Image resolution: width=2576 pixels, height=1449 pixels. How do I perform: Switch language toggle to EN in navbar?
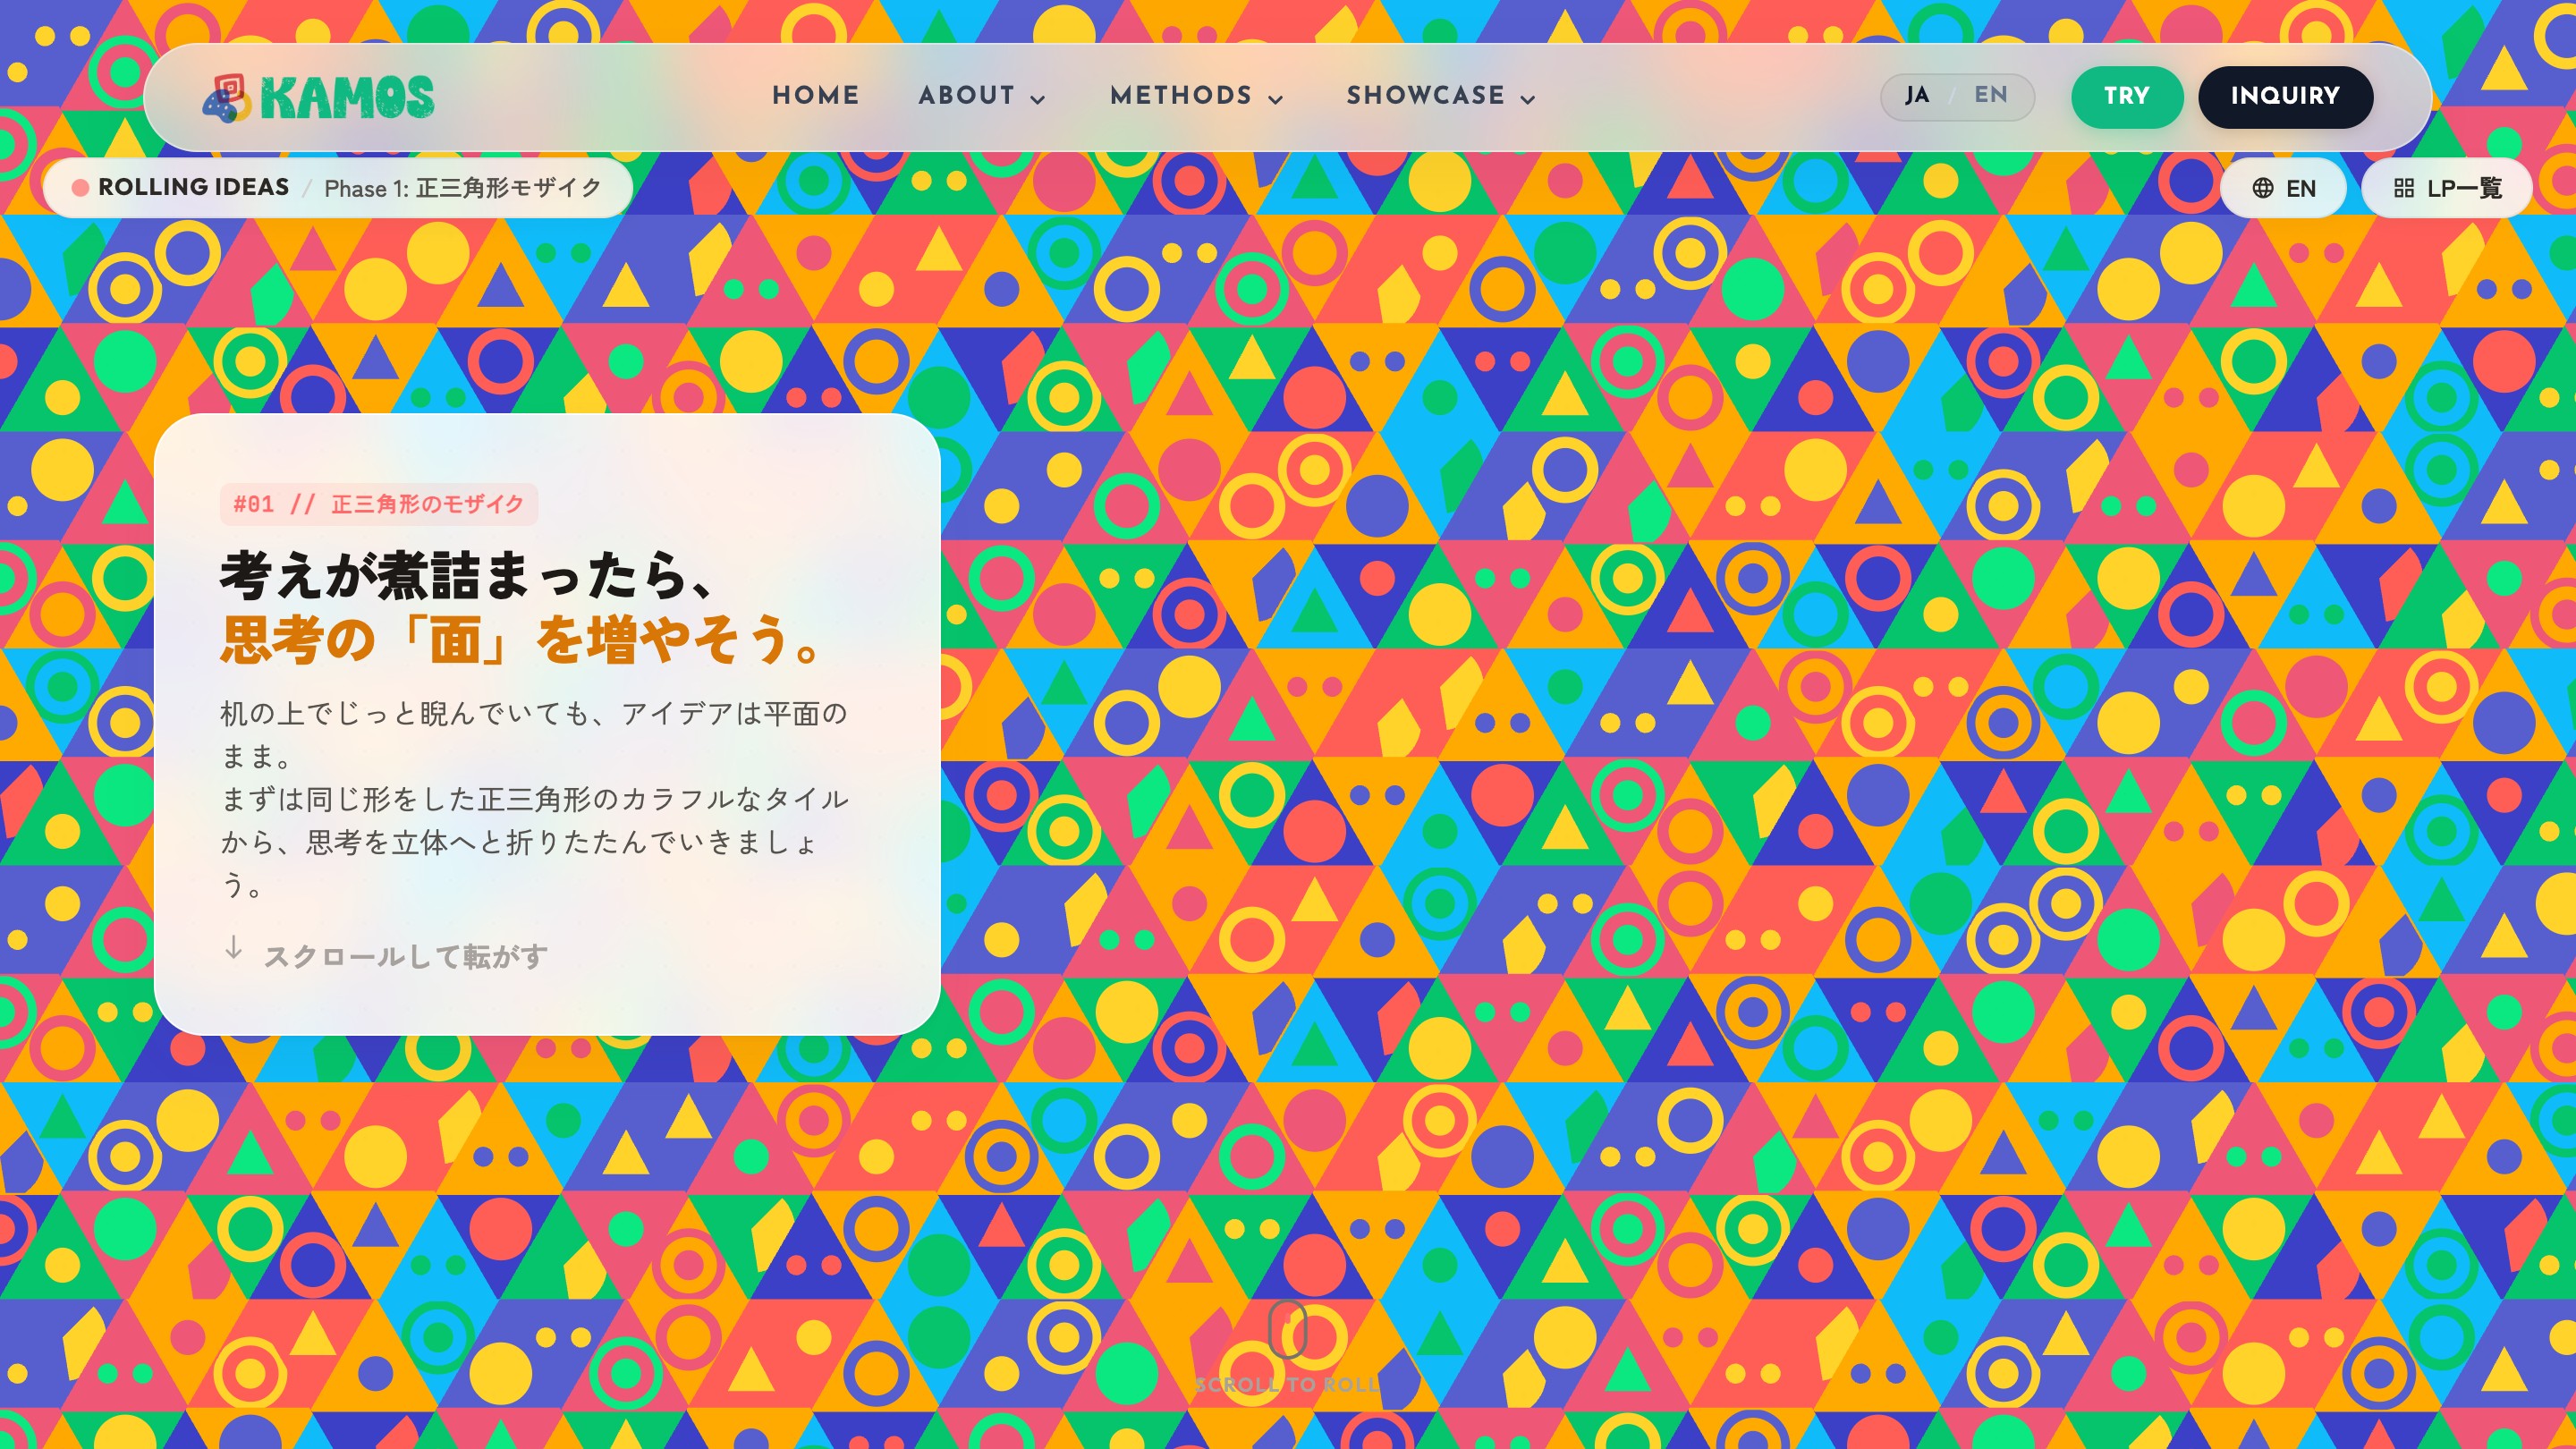point(1990,96)
